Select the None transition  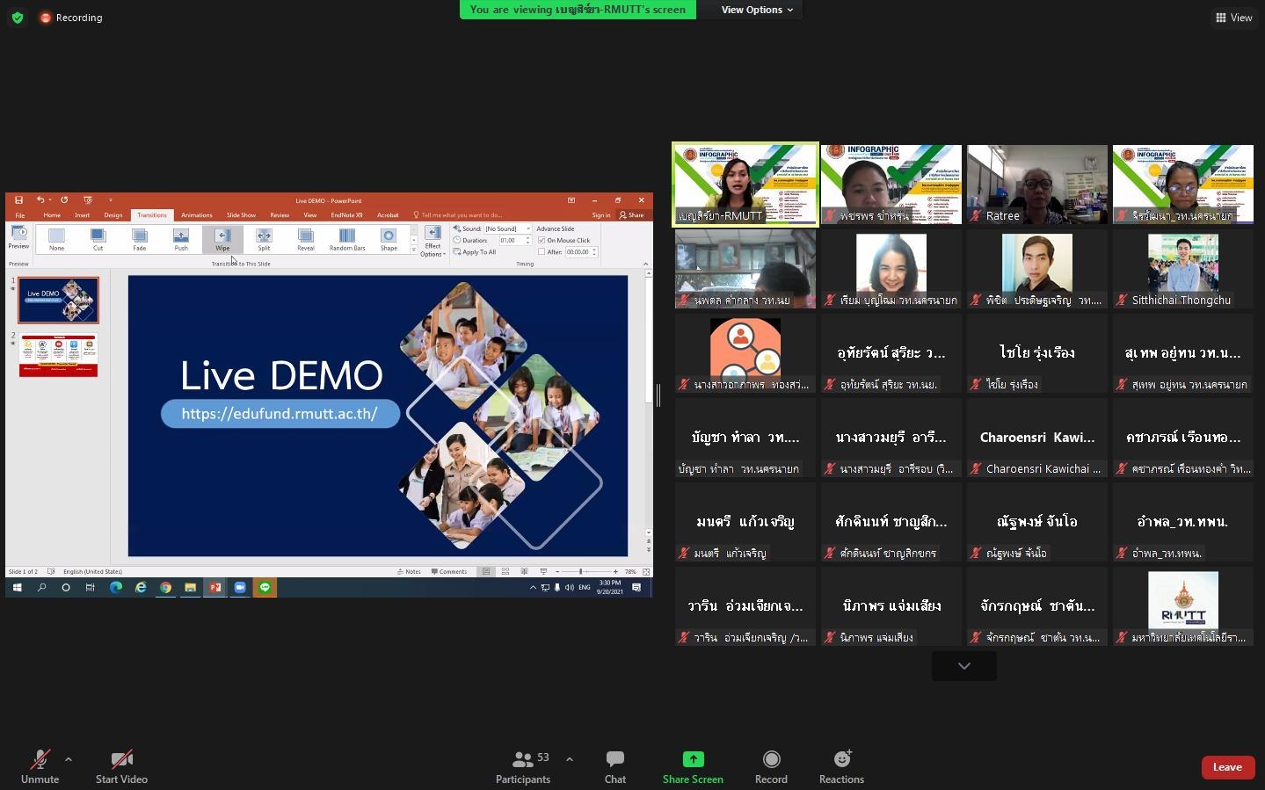(x=56, y=239)
